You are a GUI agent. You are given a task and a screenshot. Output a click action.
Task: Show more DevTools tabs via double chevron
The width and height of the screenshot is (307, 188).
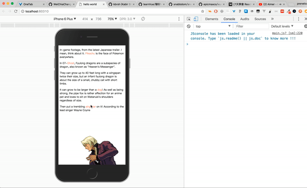point(272,19)
